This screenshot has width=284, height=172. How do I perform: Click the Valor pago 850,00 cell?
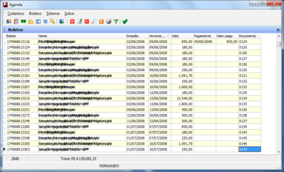point(227,42)
